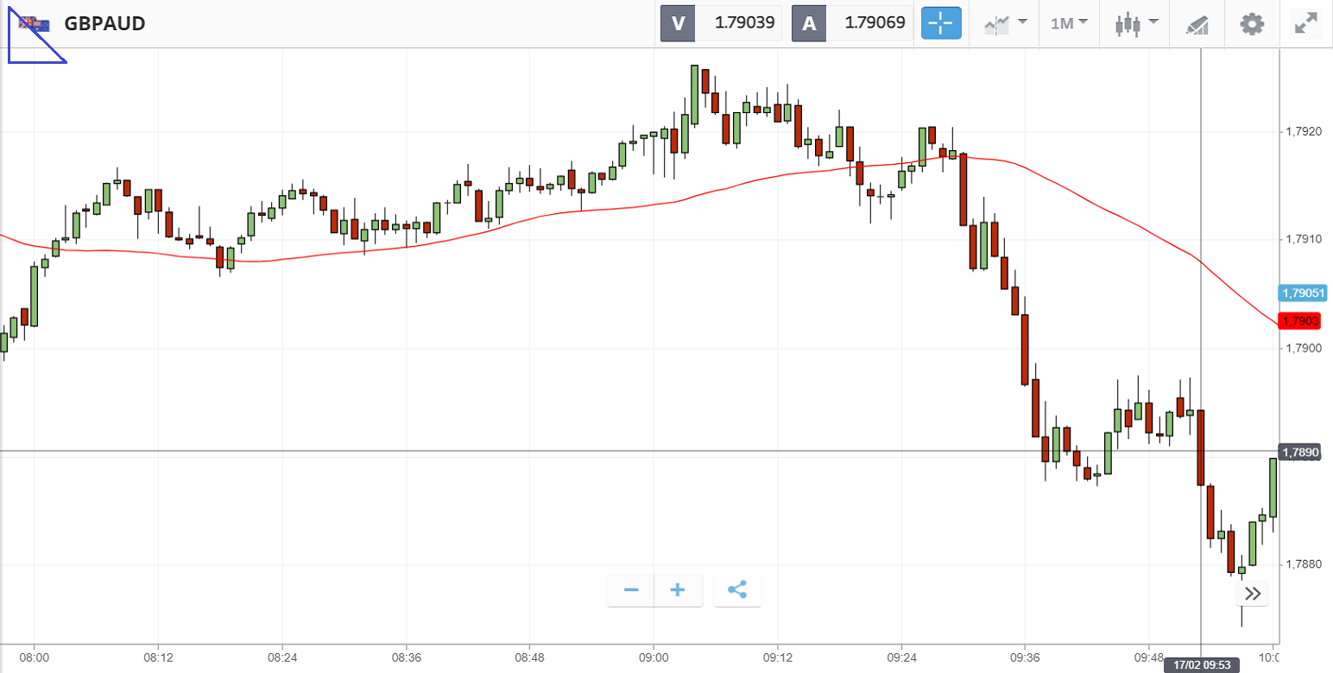Click the GBPAUD symbol name
The image size is (1333, 673).
coord(104,23)
